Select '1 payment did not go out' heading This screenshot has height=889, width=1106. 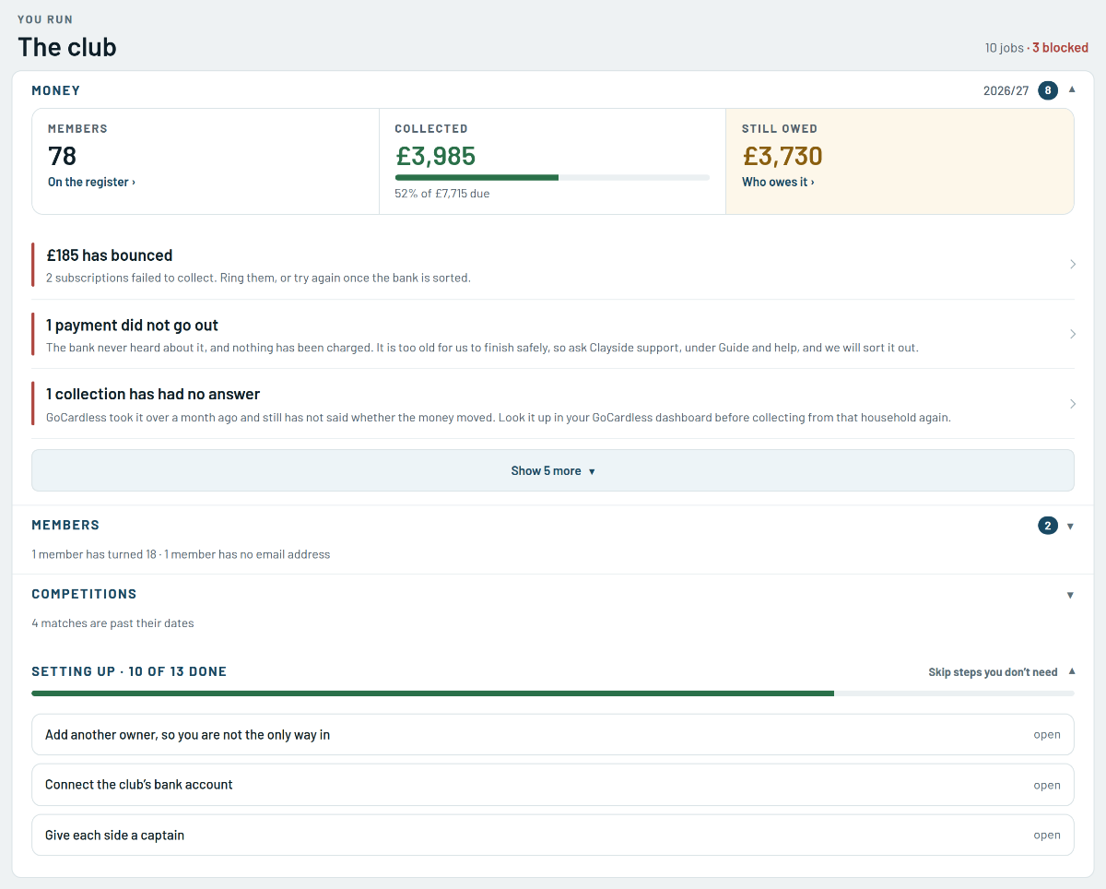pyautogui.click(x=132, y=325)
